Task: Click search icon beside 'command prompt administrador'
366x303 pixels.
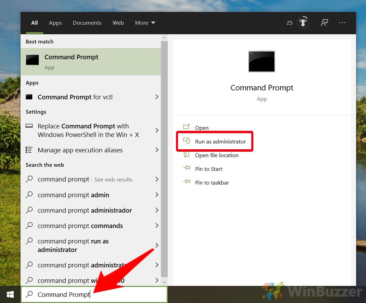Action: 29,210
